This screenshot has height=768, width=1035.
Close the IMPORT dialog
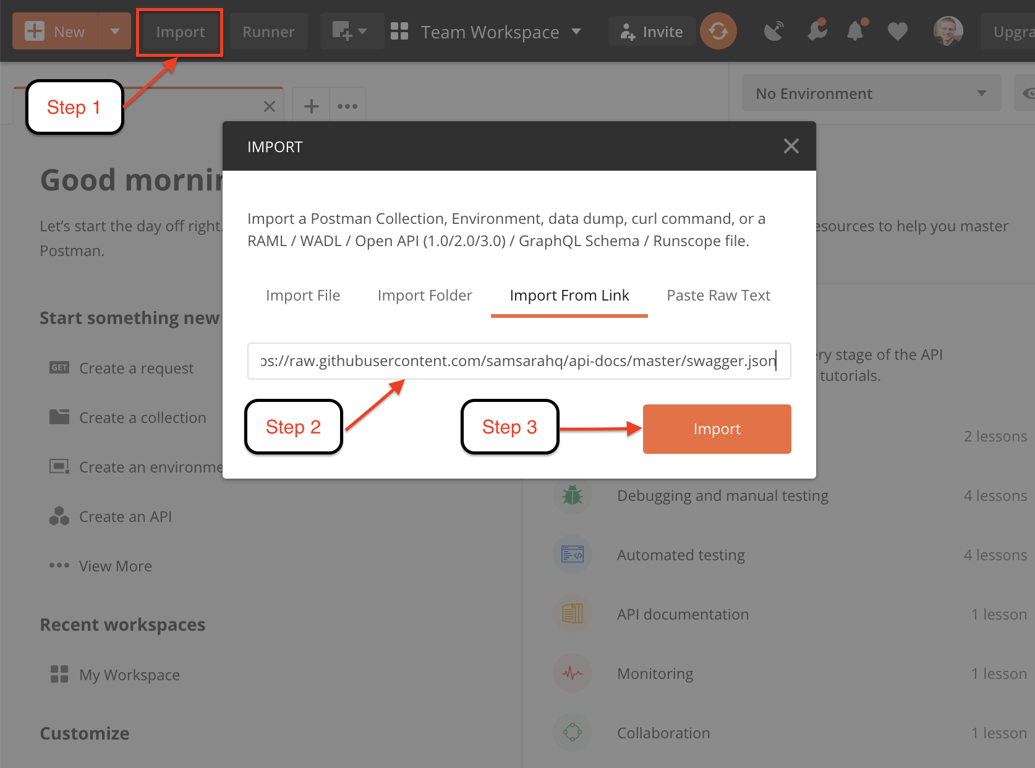coord(791,147)
